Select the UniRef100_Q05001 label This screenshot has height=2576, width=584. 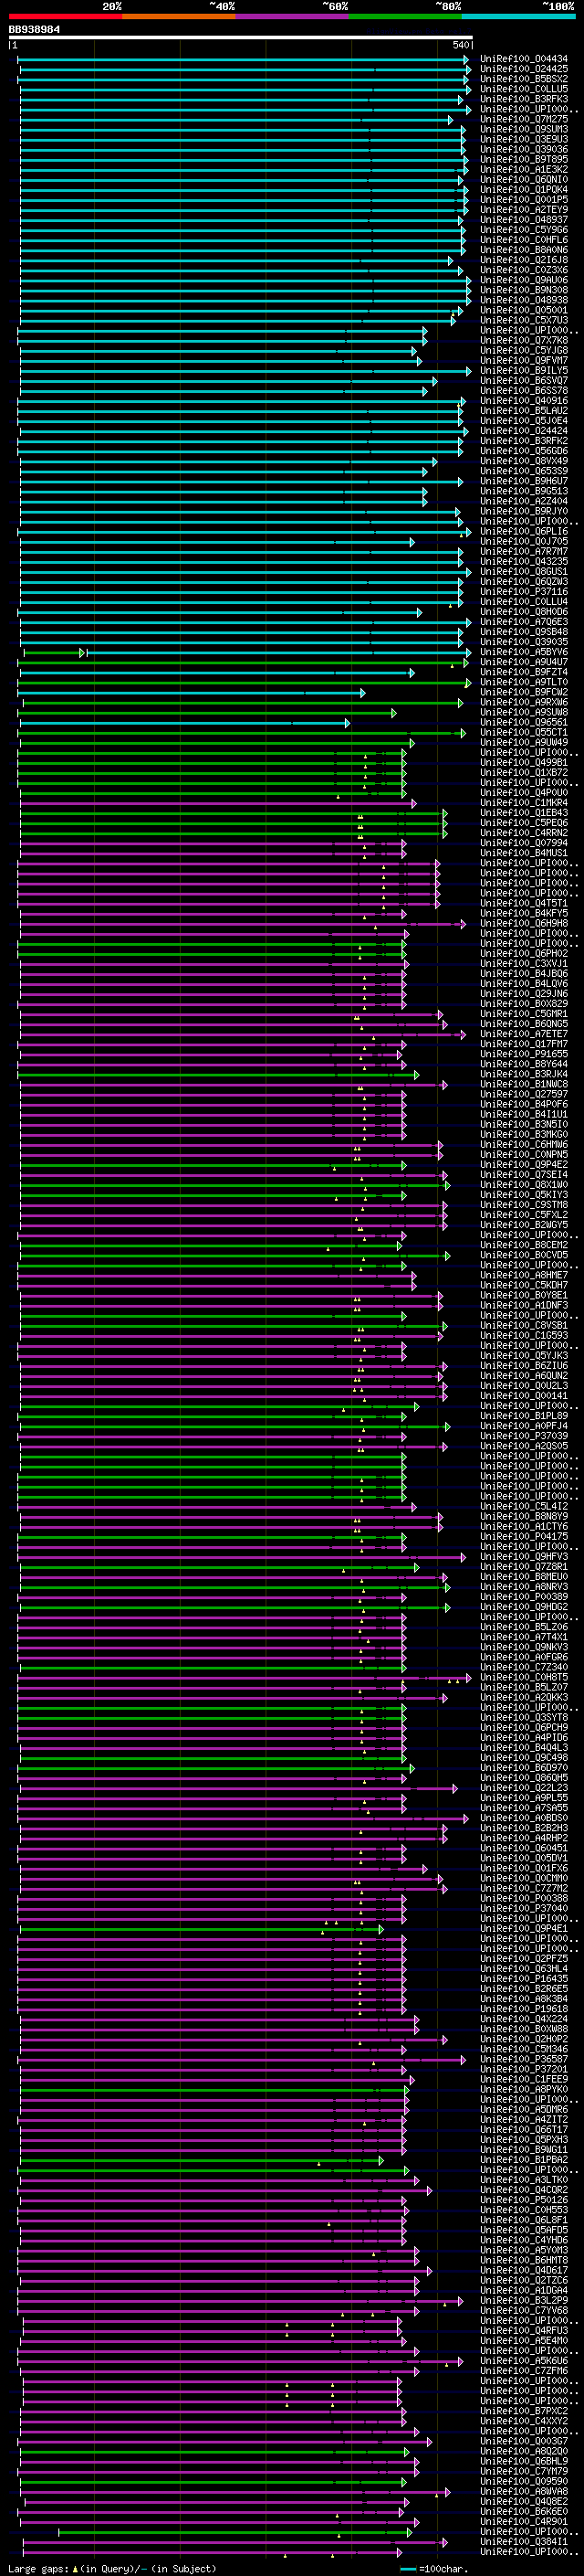click(524, 310)
